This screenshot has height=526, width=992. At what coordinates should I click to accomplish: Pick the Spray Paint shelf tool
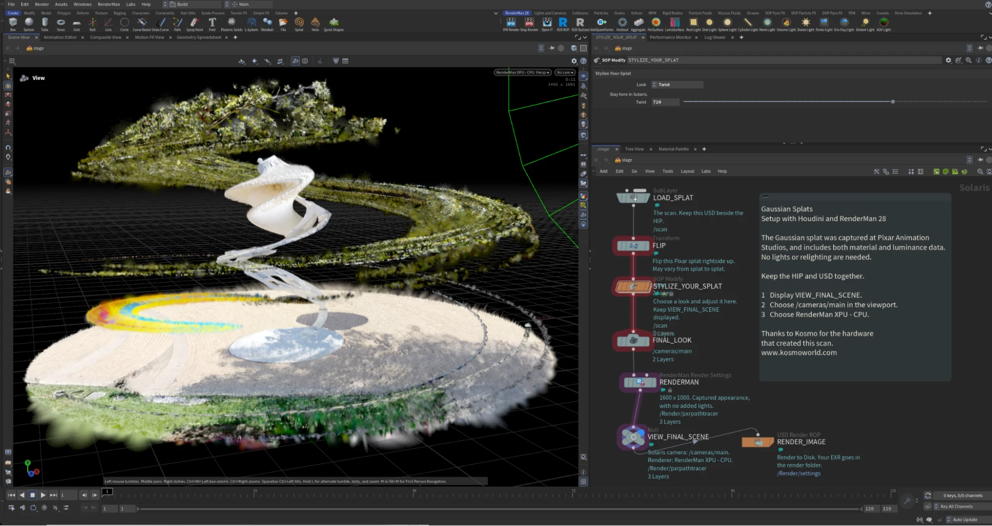point(195,24)
